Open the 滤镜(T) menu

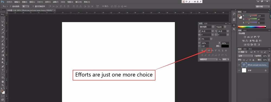point(56,2)
